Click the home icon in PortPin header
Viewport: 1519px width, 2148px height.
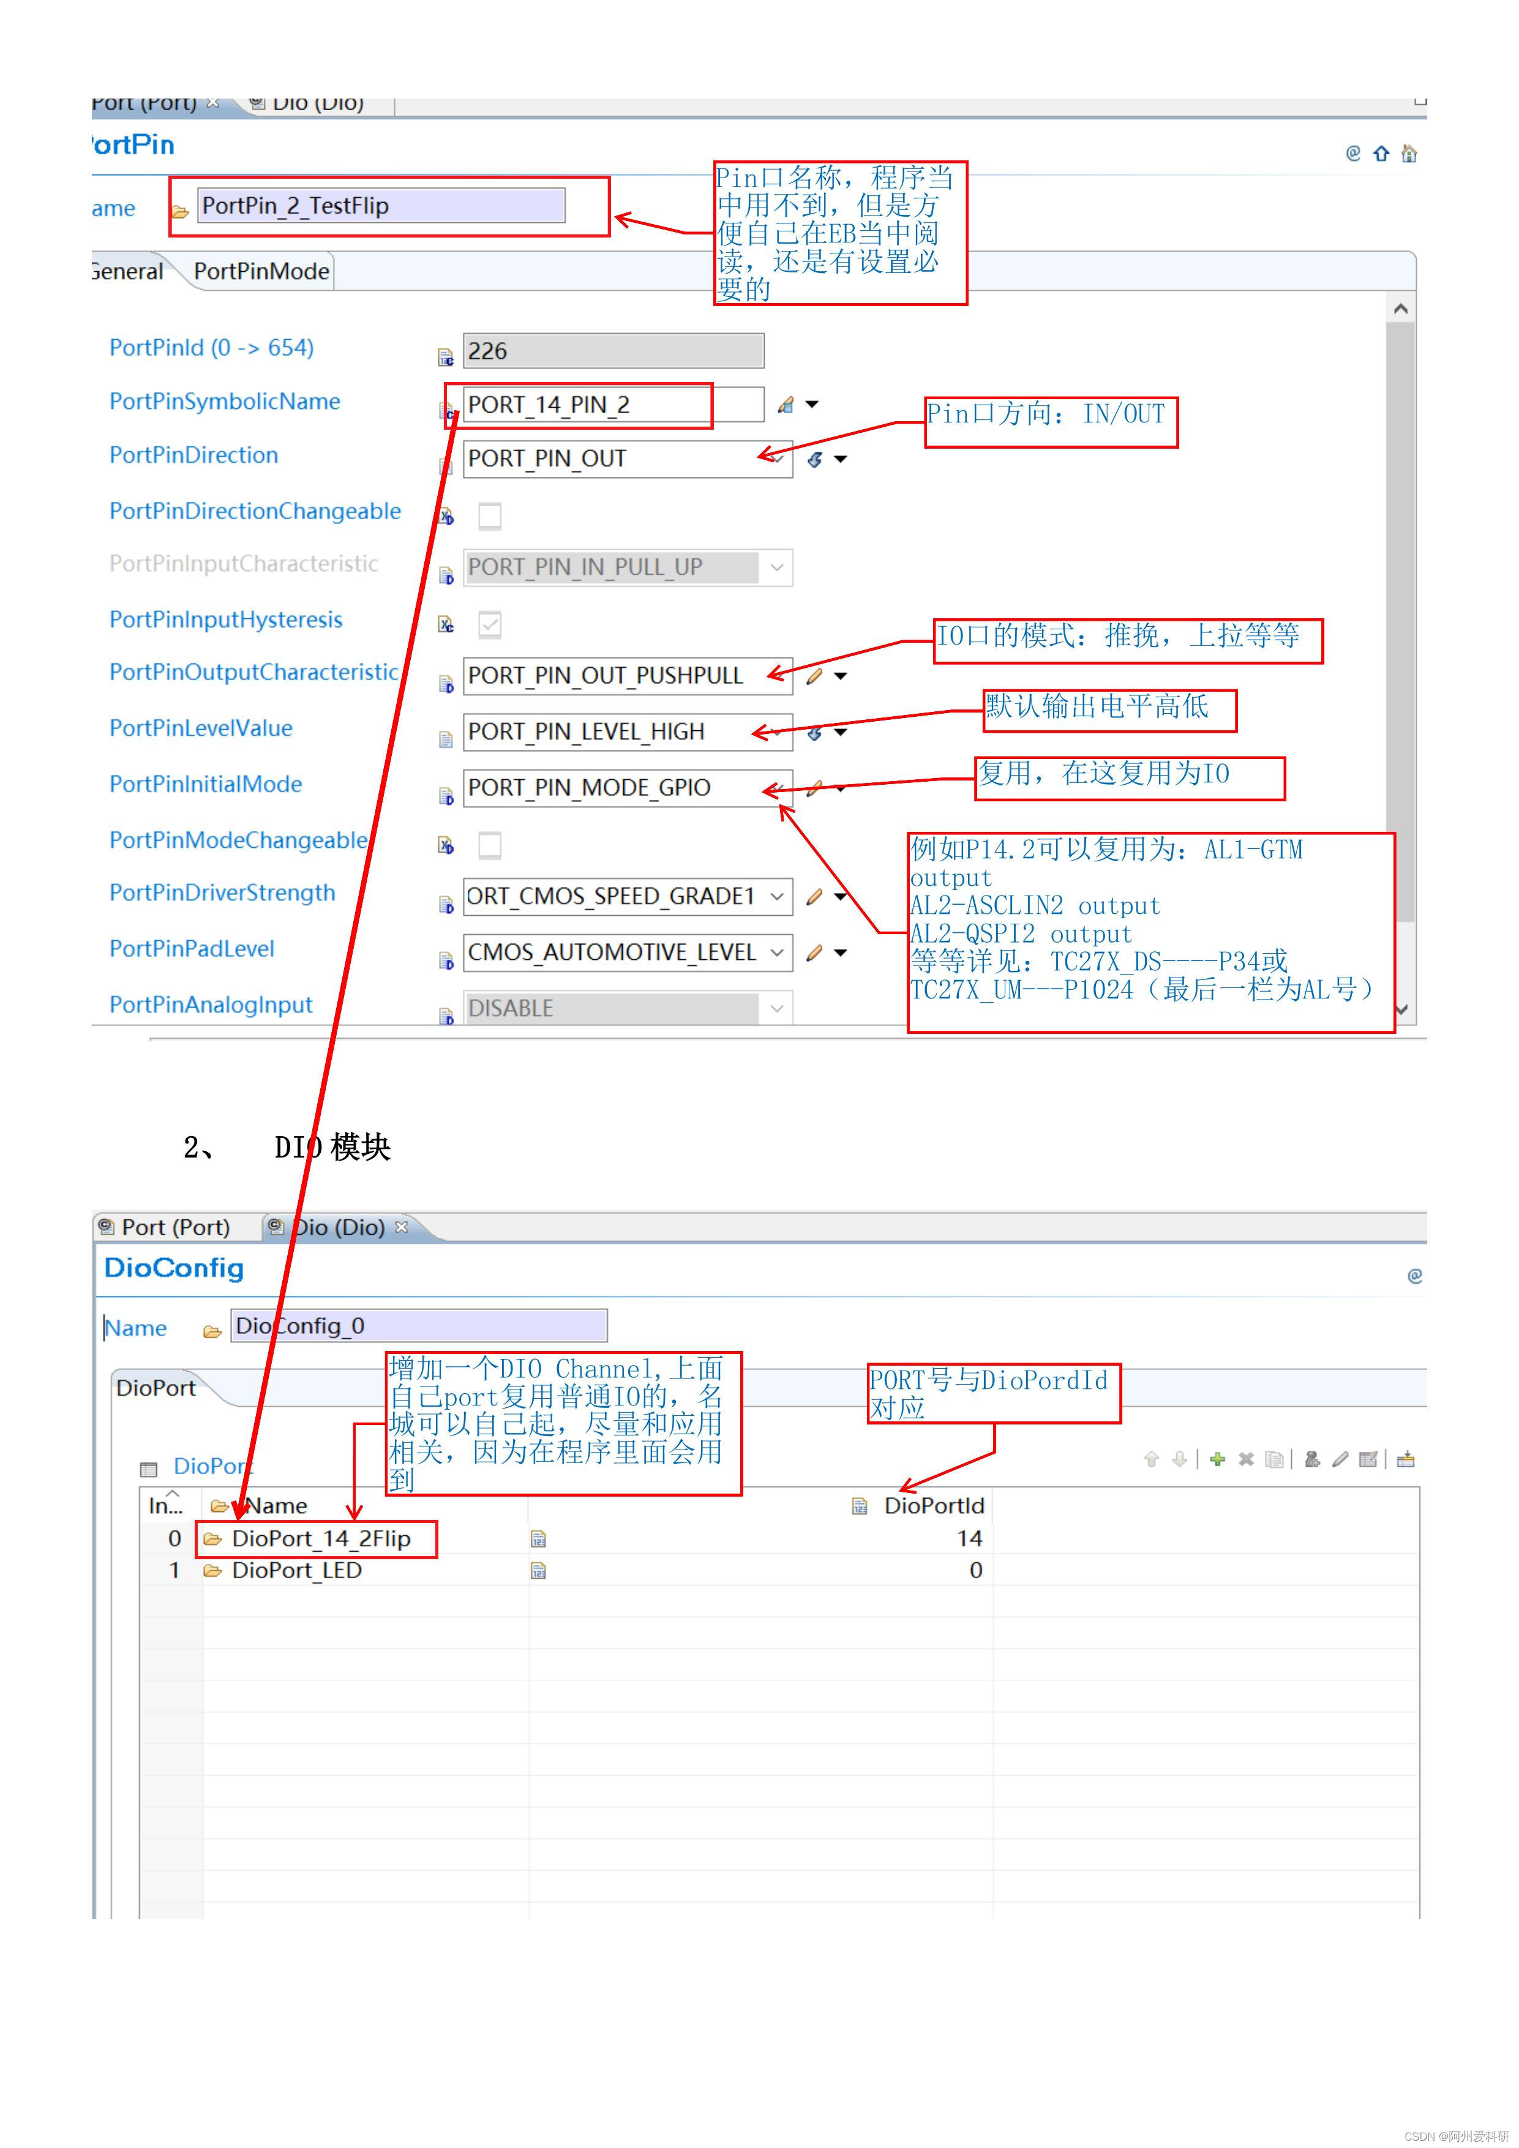1409,154
